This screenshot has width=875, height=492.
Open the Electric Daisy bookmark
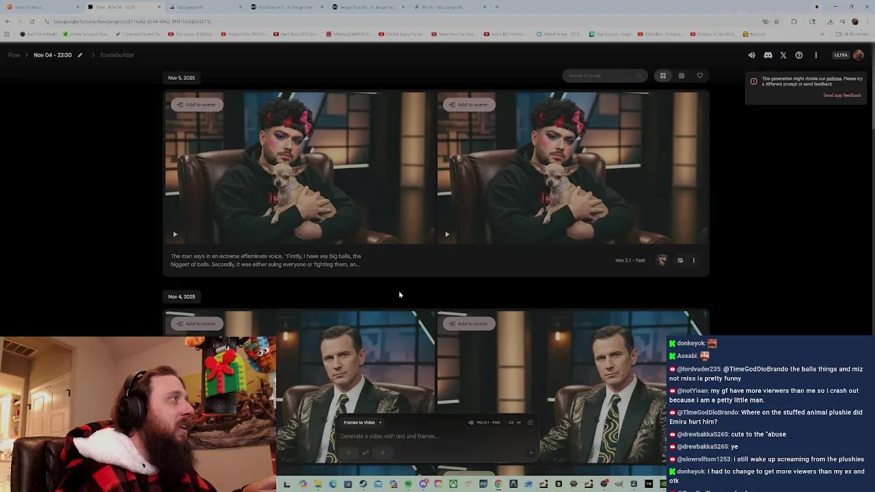tap(403, 33)
